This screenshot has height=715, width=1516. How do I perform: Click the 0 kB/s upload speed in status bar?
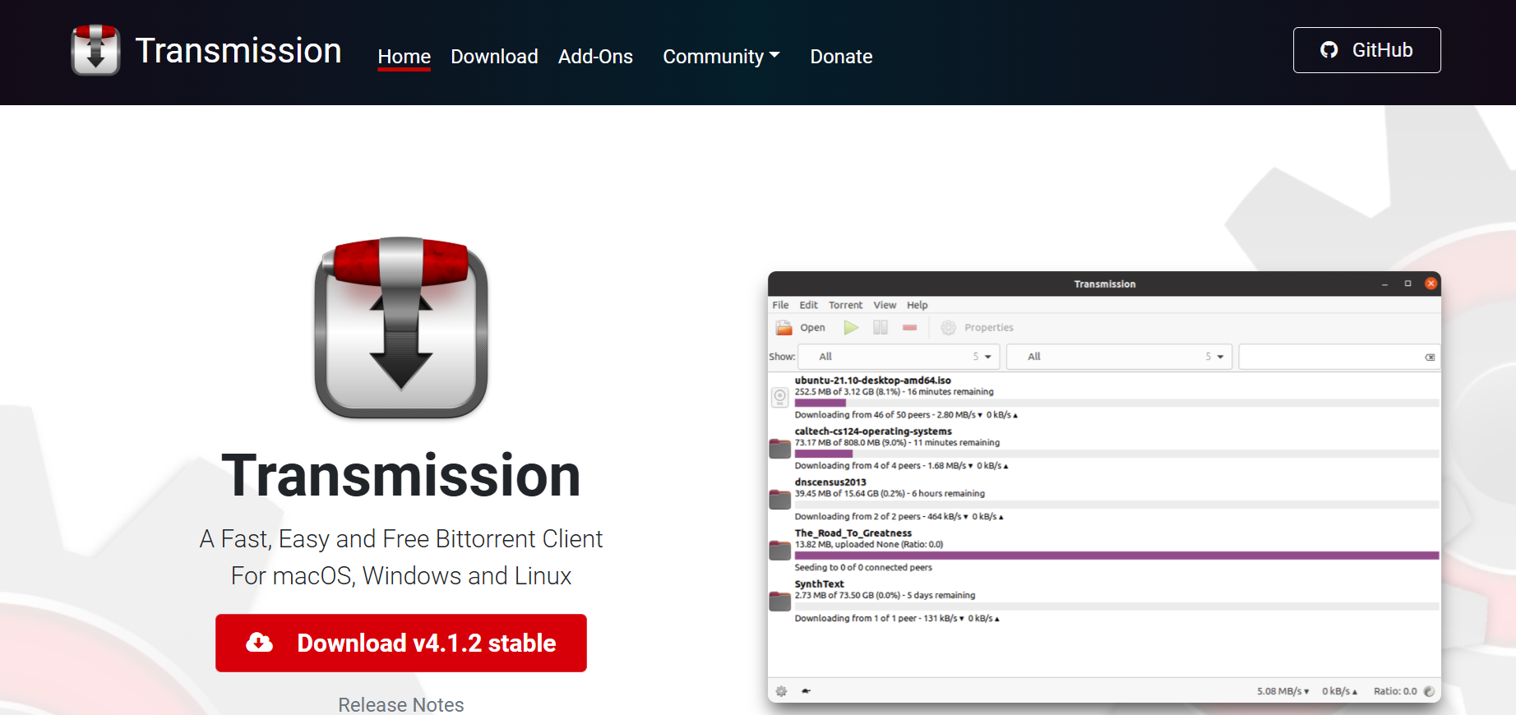point(1339,691)
